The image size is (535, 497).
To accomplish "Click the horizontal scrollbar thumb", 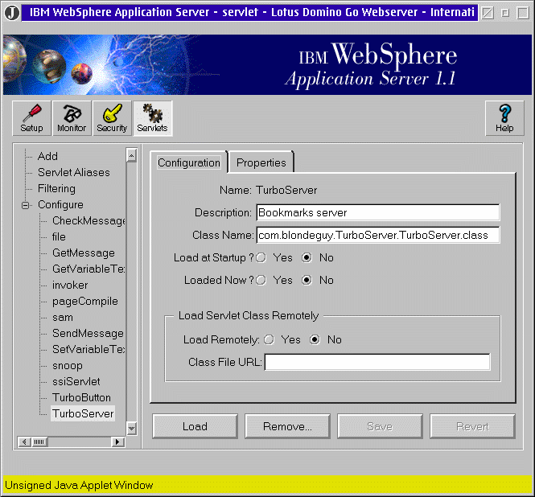I will (x=39, y=442).
